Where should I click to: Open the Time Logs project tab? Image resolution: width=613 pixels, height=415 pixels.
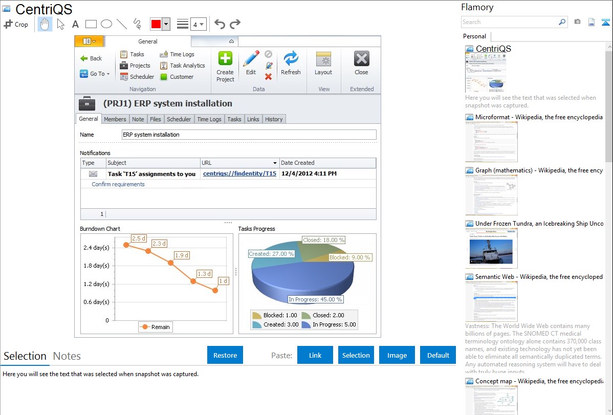click(209, 119)
